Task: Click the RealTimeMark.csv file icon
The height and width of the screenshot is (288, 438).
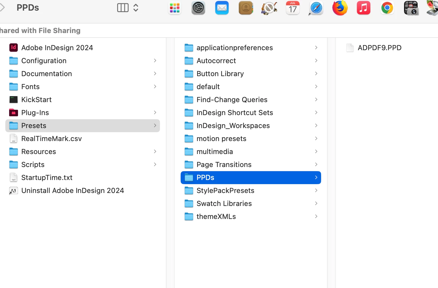Action: coord(14,138)
